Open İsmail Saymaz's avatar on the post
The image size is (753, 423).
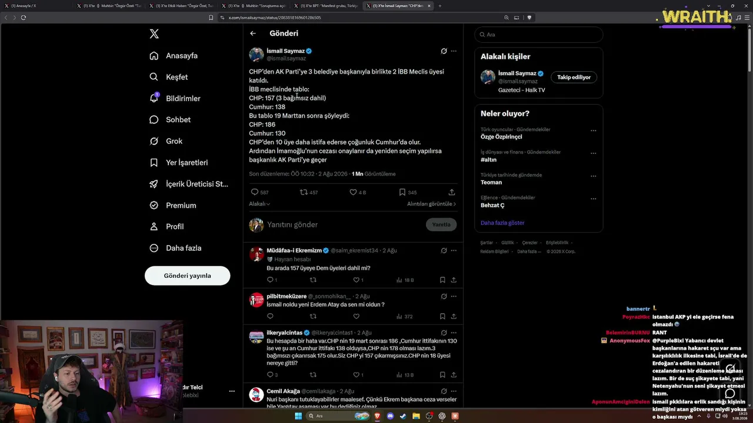pyautogui.click(x=256, y=55)
